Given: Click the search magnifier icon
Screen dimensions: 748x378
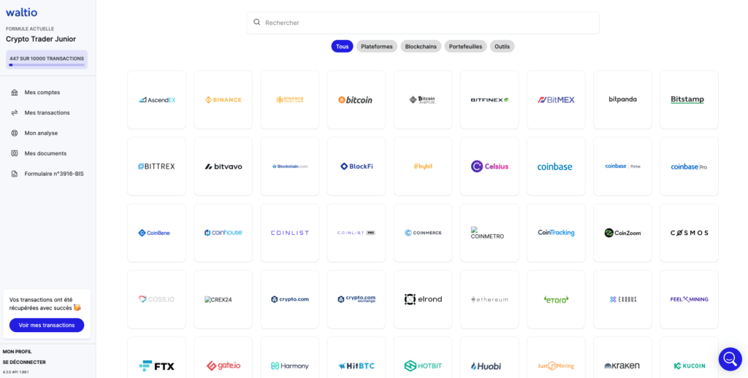Looking at the screenshot, I should coord(256,22).
